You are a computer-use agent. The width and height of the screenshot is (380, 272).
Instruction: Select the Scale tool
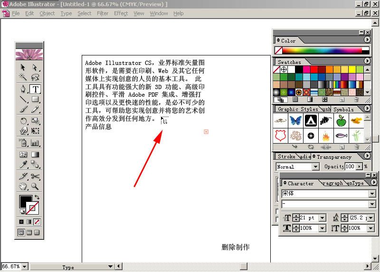pos(35,121)
